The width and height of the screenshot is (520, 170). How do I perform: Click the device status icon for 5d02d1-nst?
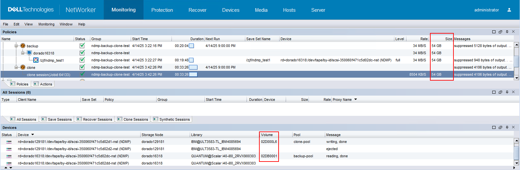tap(9, 142)
